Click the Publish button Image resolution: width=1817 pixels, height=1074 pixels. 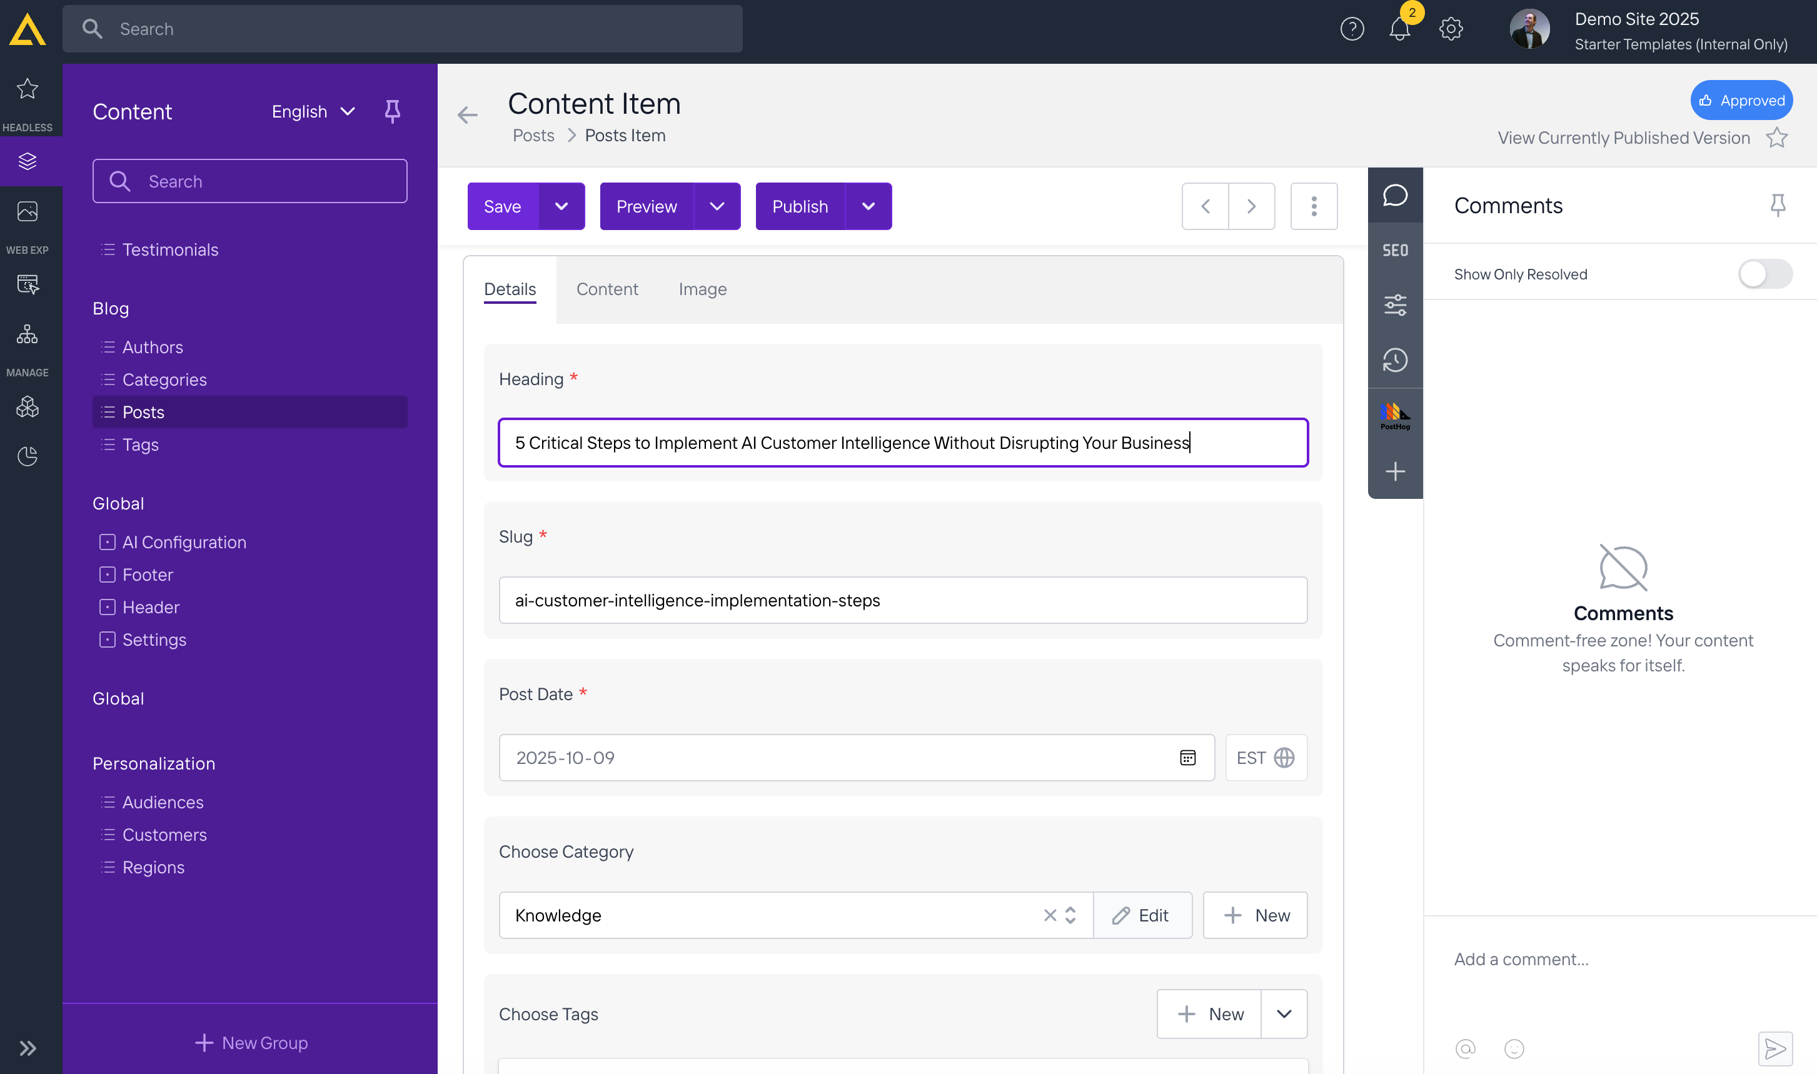tap(800, 206)
